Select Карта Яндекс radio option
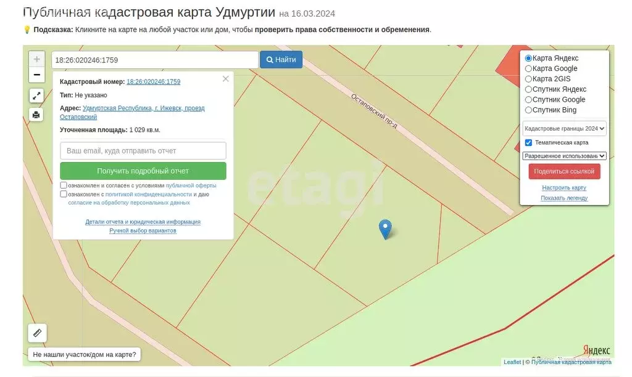This screenshot has width=632, height=377. (528, 59)
